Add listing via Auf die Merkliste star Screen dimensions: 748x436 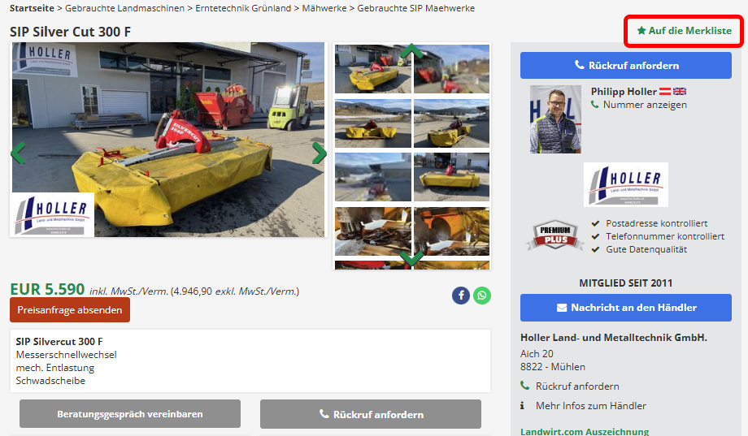684,31
